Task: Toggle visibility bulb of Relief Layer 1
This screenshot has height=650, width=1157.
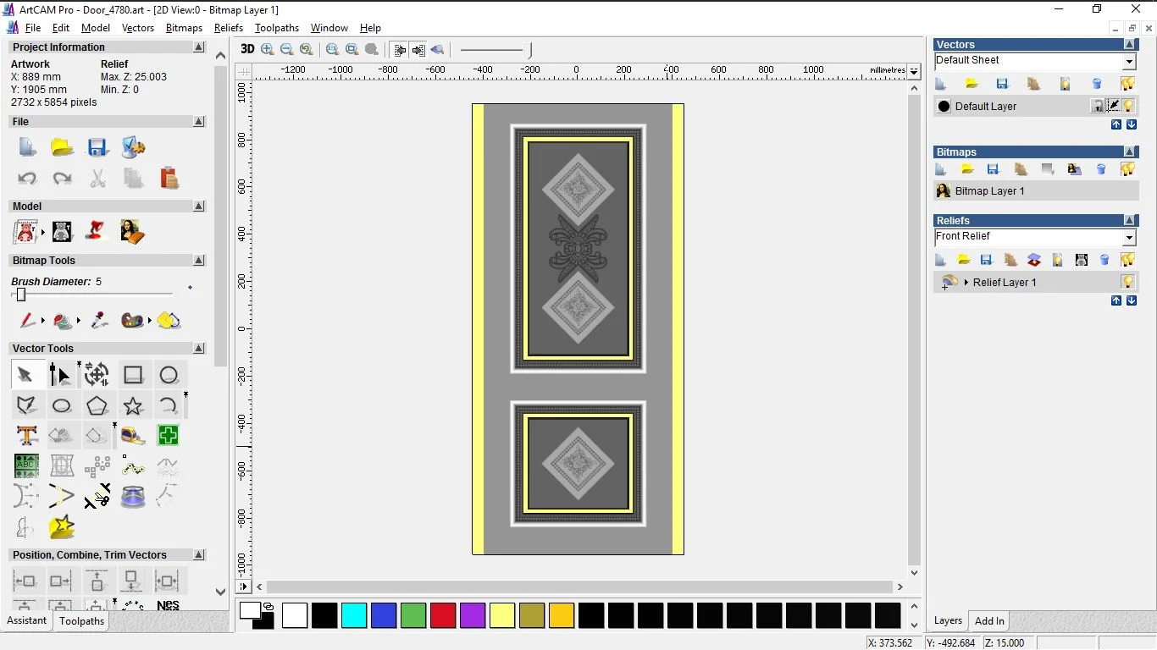Action: [x=1128, y=282]
